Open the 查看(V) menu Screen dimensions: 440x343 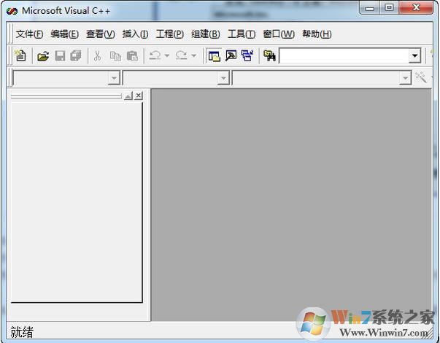[x=101, y=34]
